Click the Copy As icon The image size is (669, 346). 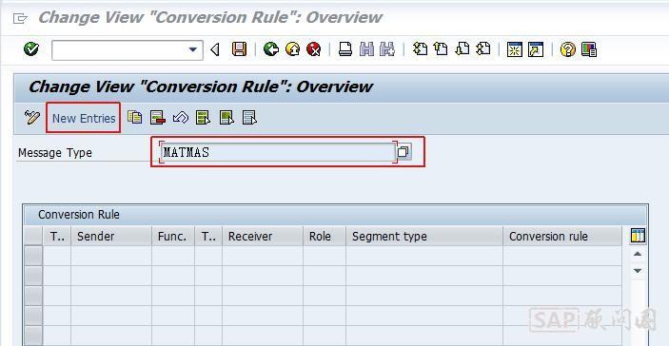pos(135,117)
